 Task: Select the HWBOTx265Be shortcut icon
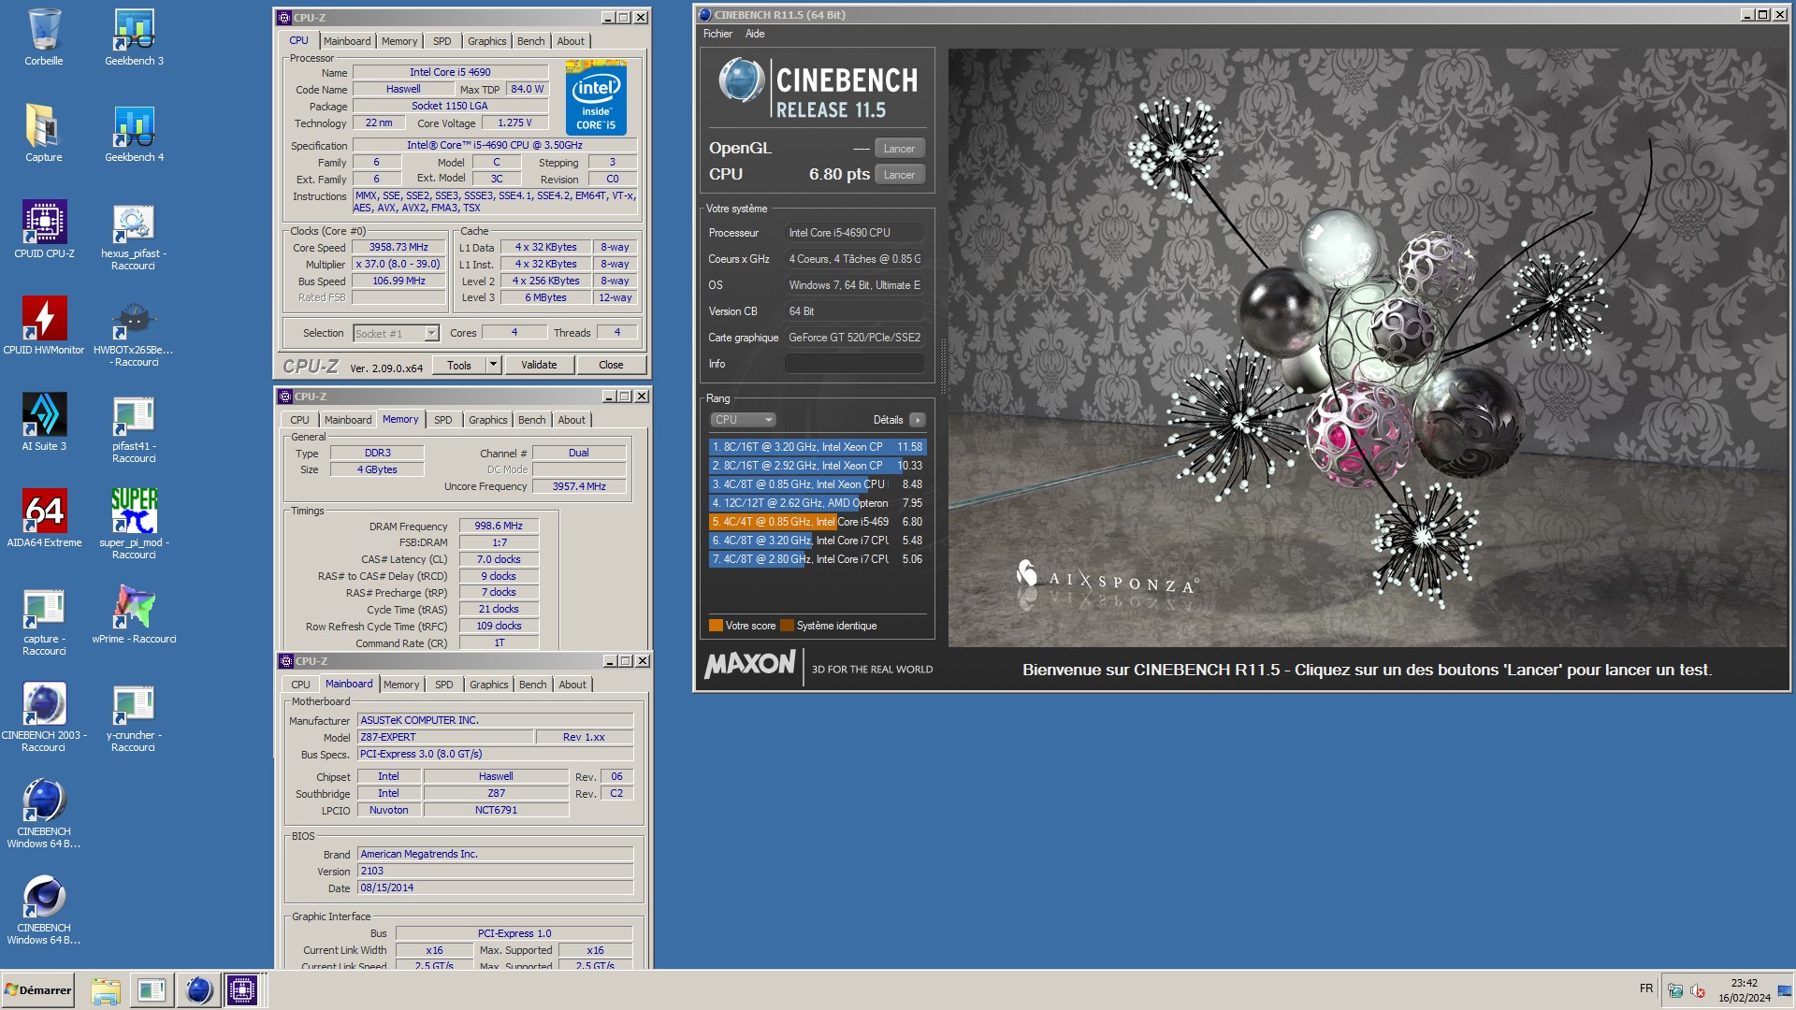click(x=134, y=333)
